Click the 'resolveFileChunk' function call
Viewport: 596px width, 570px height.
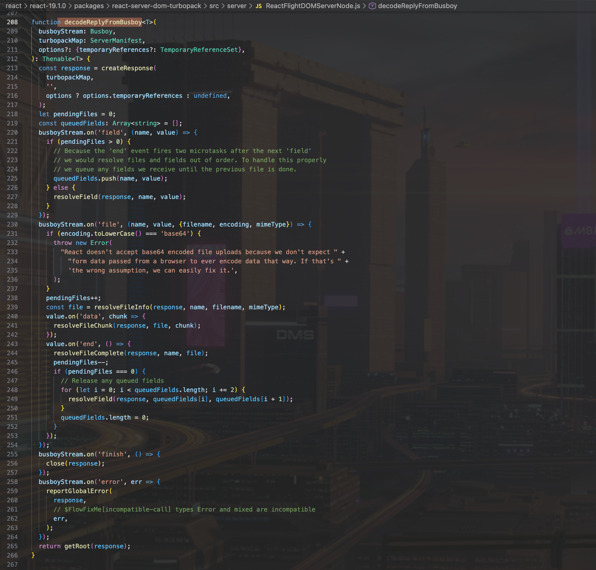tap(83, 325)
